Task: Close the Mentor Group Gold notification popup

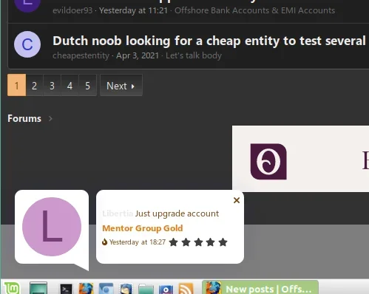Action: (237, 200)
